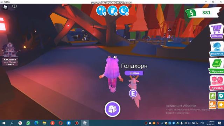This screenshot has height=126, width=224.
Task: Click the РУС language indicator
Action: tap(202, 123)
